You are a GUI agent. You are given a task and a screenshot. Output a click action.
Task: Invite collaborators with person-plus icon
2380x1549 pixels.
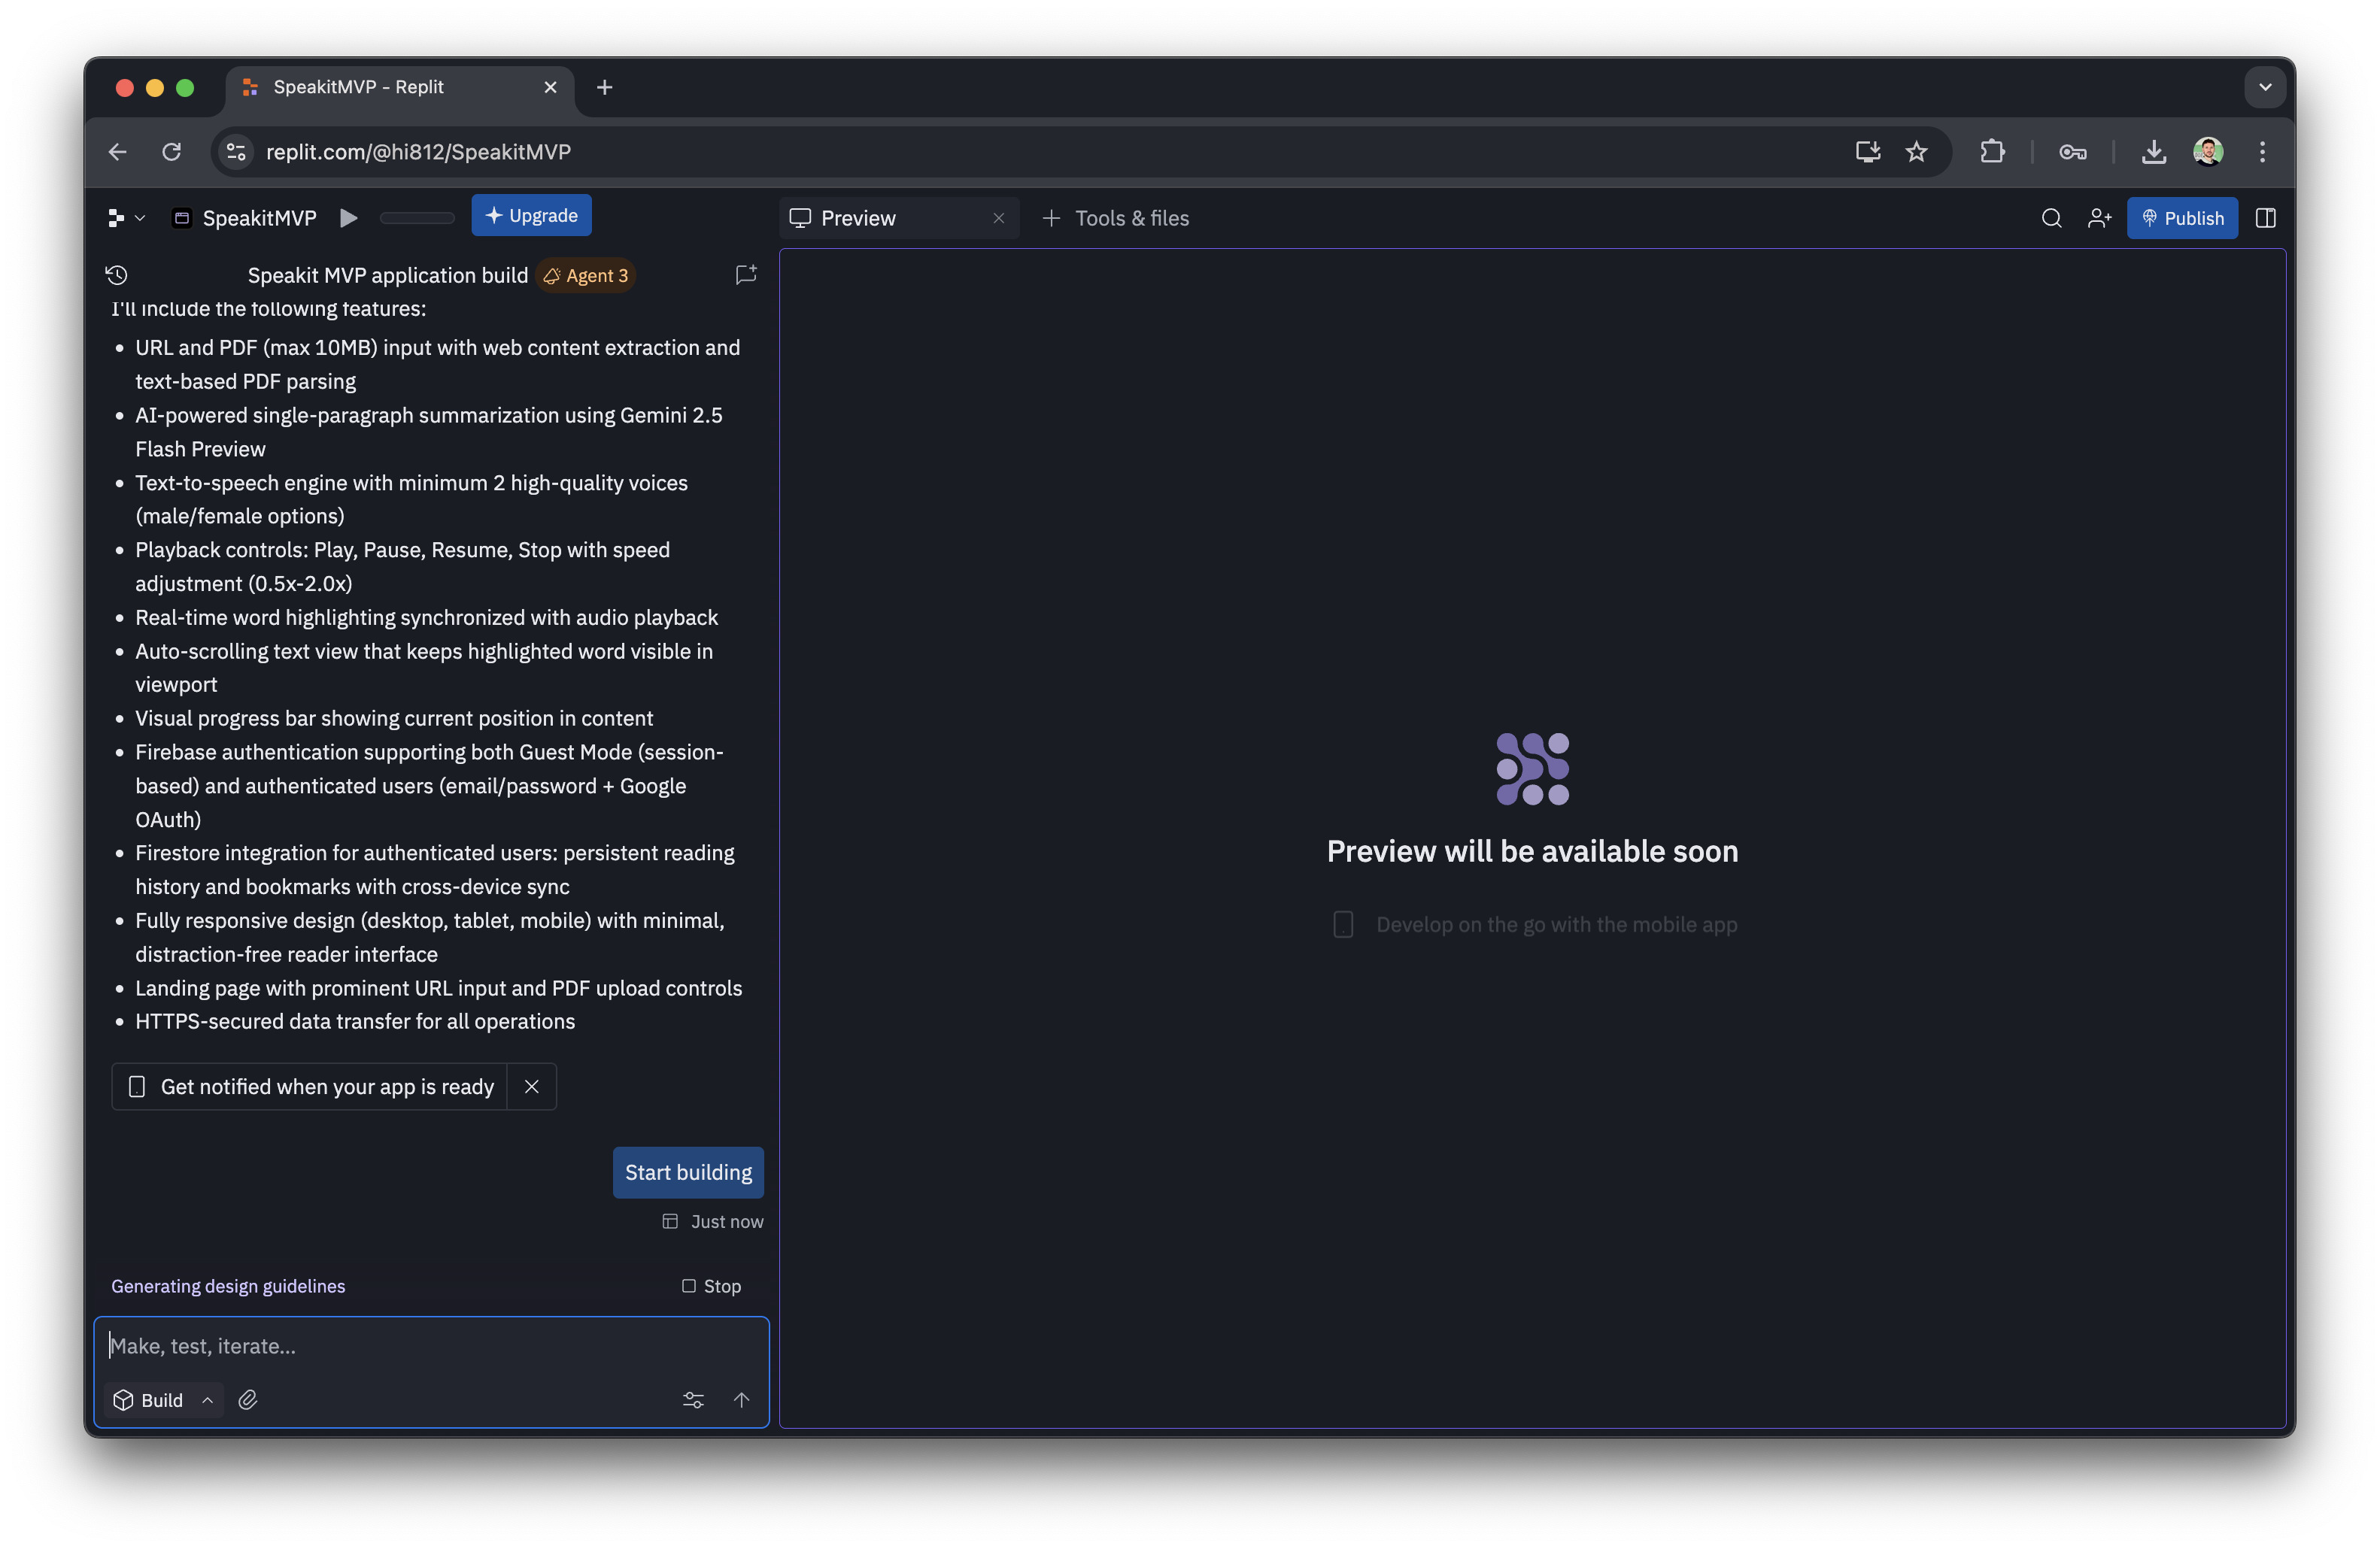(2099, 218)
